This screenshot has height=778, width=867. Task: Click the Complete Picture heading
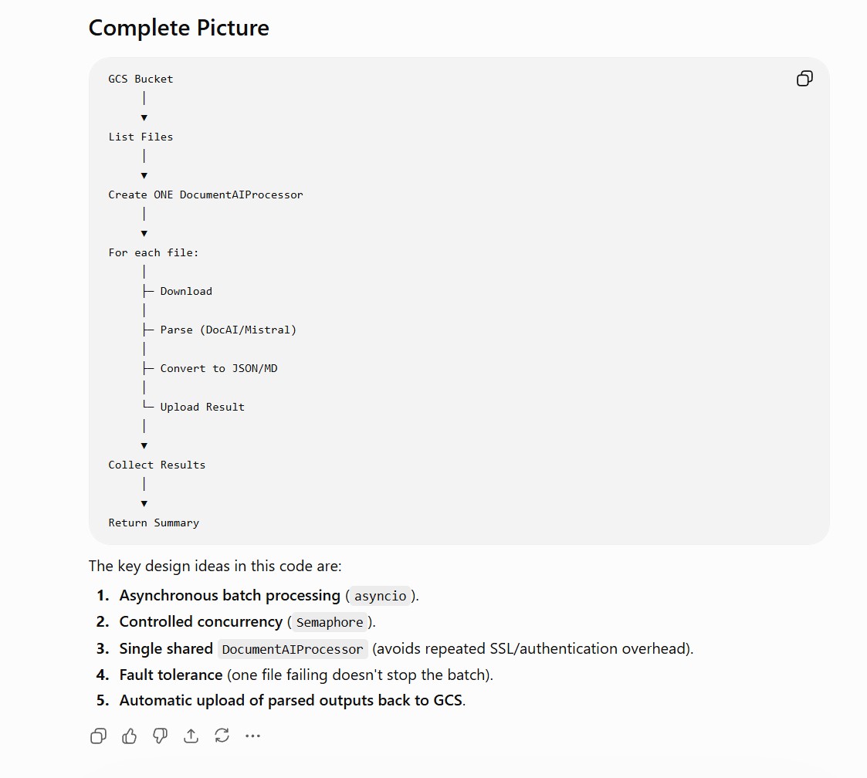tap(178, 28)
